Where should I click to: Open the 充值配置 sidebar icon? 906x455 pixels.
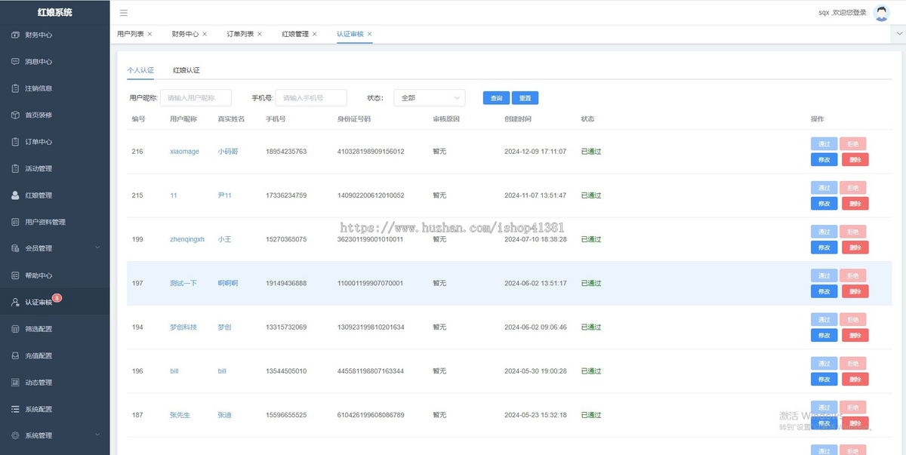tap(15, 355)
